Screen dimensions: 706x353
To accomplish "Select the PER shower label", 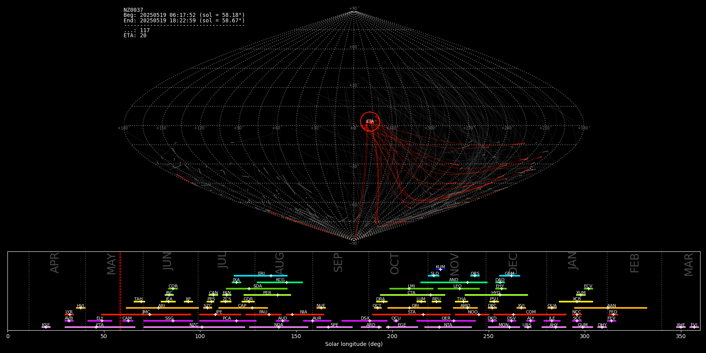I will coord(267,293).
